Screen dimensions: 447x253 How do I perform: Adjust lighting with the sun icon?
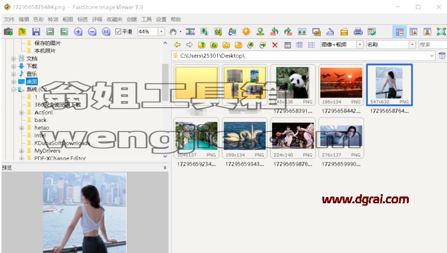click(246, 31)
